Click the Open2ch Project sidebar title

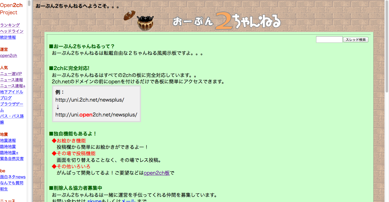point(11,9)
